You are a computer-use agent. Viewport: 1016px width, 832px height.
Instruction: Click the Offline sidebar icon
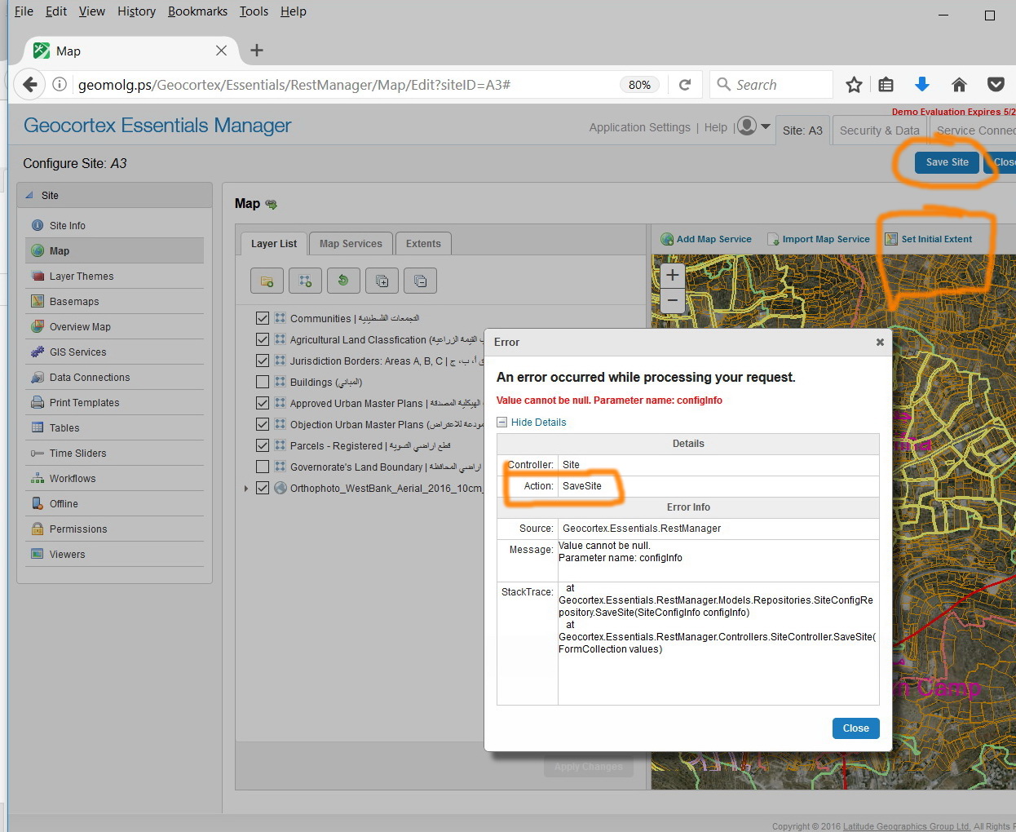click(x=38, y=503)
